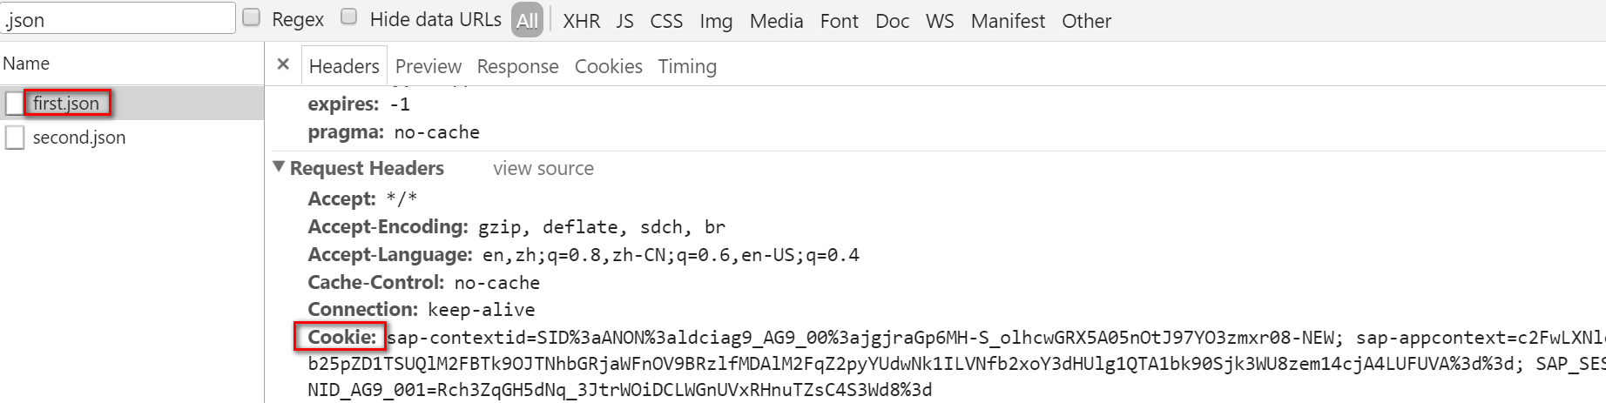This screenshot has height=403, width=1606.
Task: Filter requests by JS type
Action: coord(624,21)
